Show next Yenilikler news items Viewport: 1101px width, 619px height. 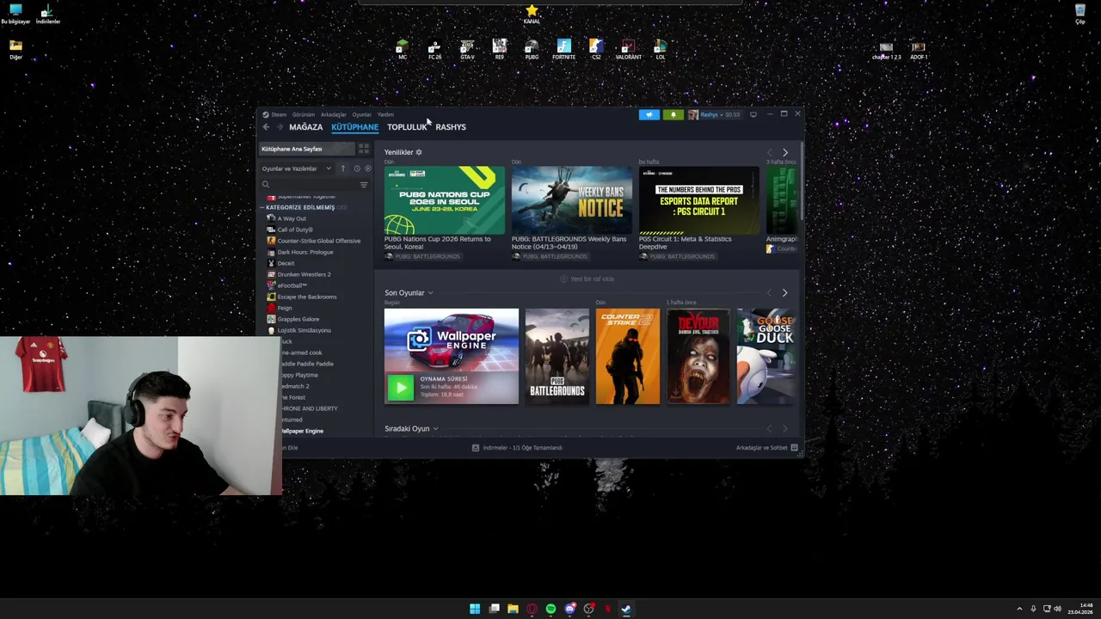tap(784, 152)
